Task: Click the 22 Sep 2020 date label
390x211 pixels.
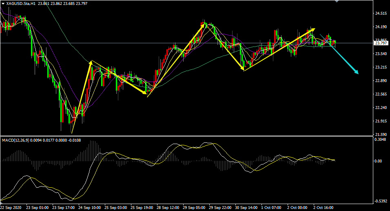Action: 11,207
